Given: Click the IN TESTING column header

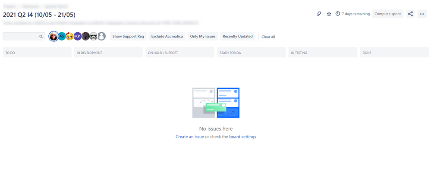Looking at the screenshot, I should [x=323, y=53].
